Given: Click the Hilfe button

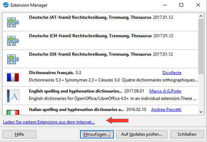Looking at the screenshot, I should [20, 134].
